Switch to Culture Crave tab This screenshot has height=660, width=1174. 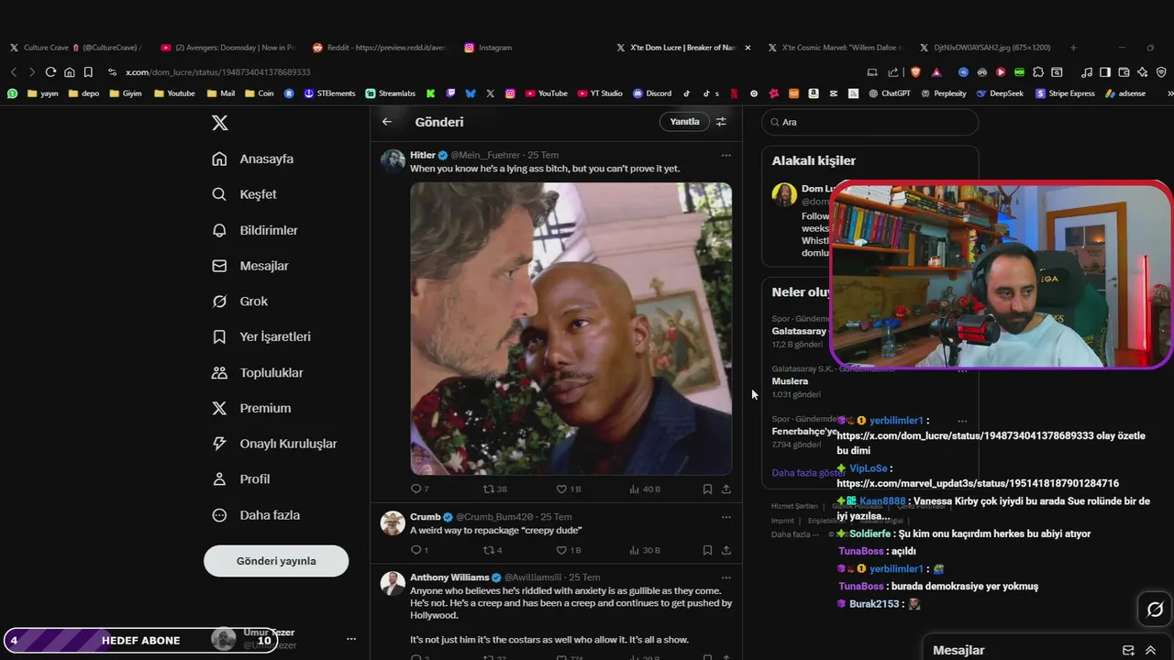[x=75, y=48]
